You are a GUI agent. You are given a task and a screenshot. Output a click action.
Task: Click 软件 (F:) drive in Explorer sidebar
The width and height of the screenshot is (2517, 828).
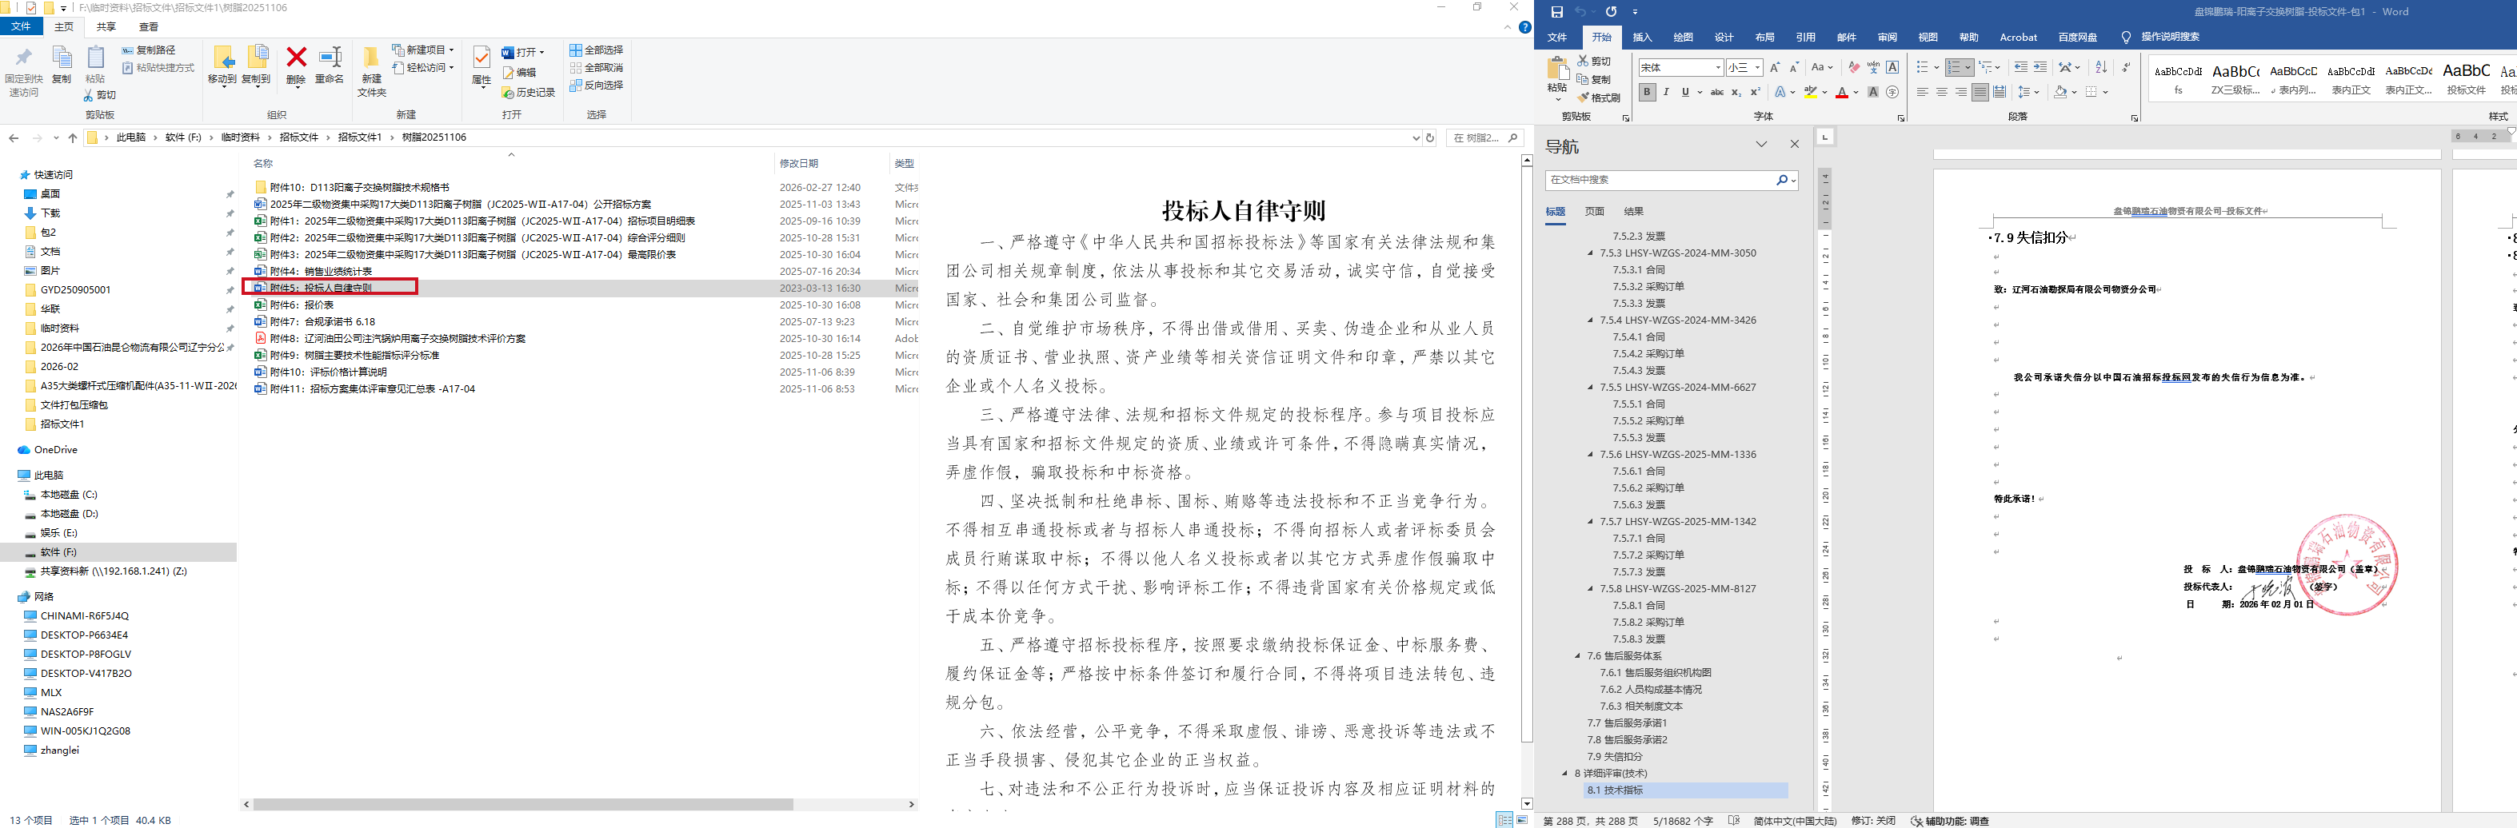click(x=58, y=551)
